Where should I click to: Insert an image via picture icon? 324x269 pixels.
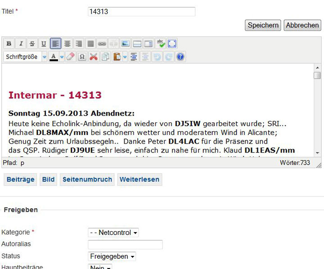(x=126, y=43)
